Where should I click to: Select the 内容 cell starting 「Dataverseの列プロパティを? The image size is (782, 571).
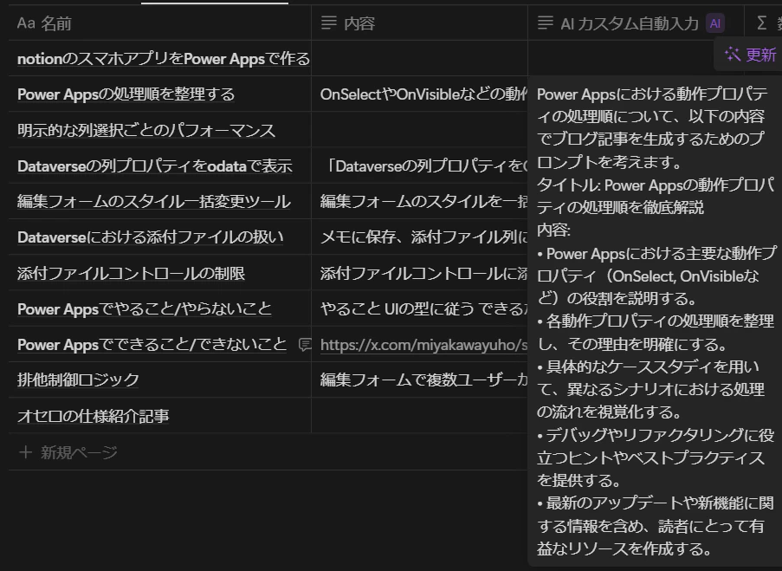pos(419,165)
